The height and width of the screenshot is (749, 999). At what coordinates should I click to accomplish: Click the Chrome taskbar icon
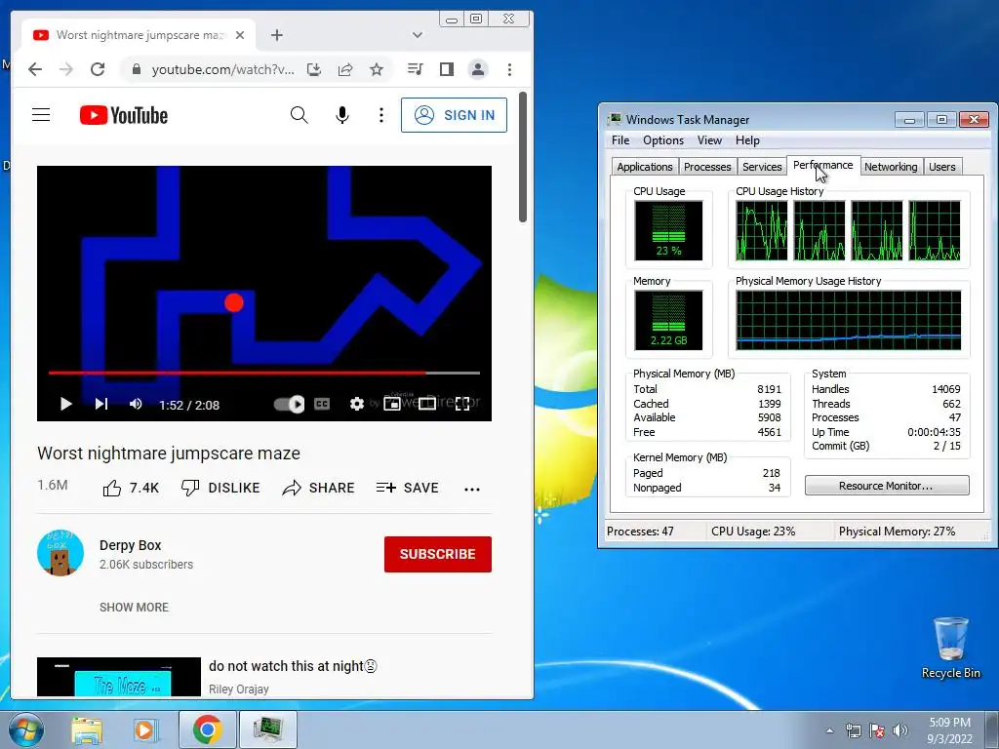click(x=207, y=729)
